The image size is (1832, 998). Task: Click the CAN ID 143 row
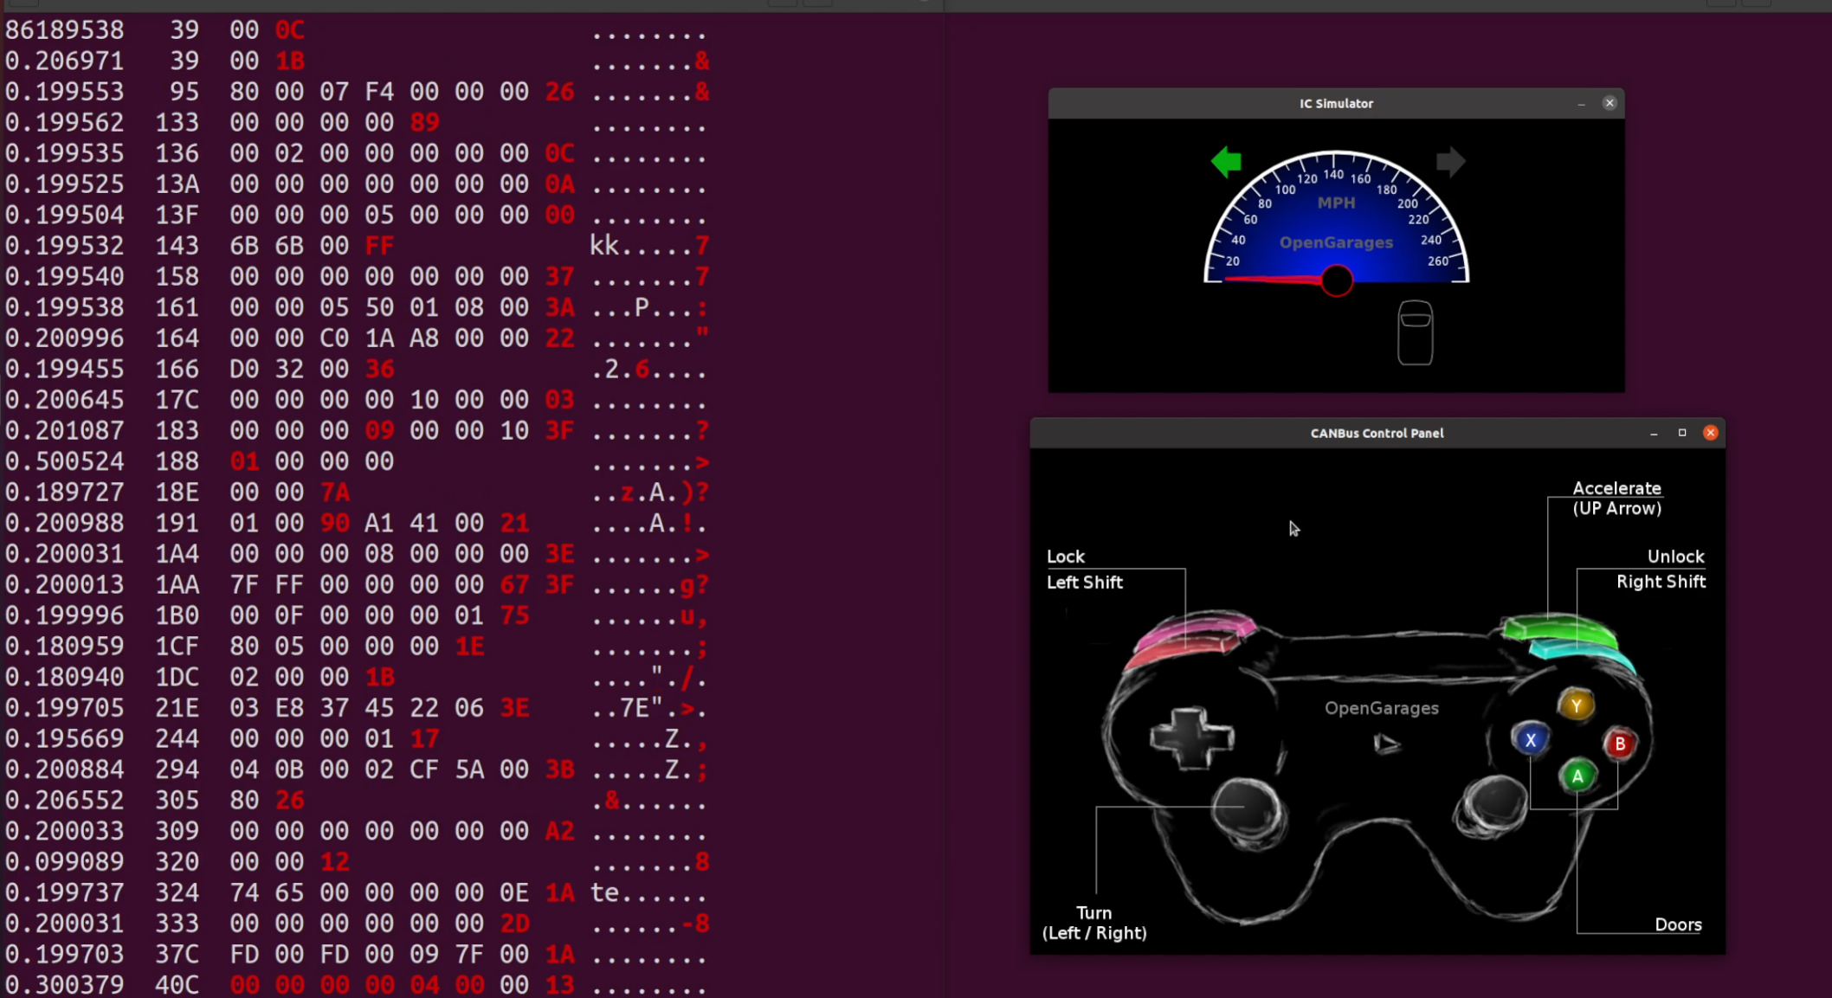tap(357, 246)
